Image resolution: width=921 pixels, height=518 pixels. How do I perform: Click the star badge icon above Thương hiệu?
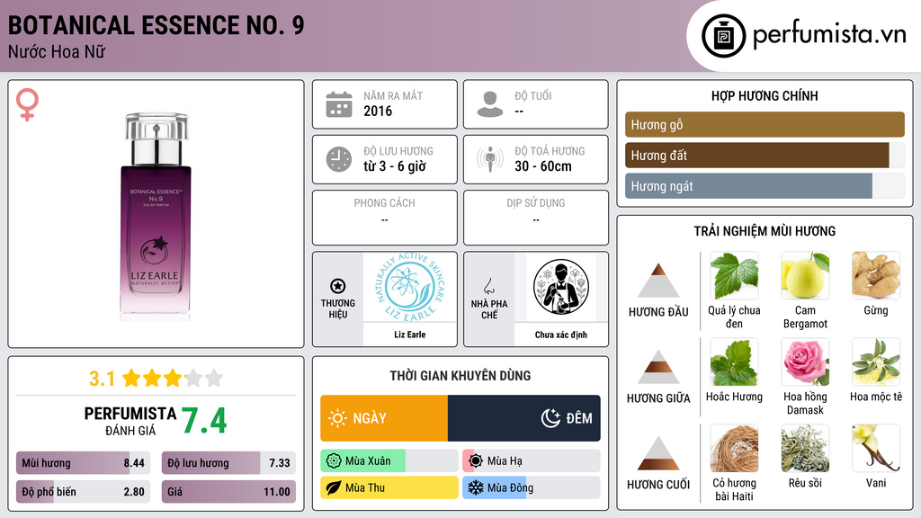click(x=338, y=286)
